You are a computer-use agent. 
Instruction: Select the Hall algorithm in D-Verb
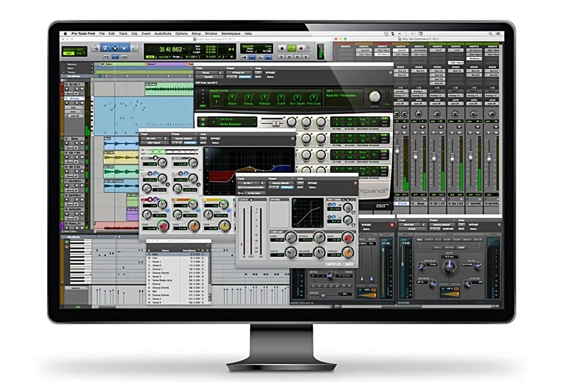tap(420, 240)
